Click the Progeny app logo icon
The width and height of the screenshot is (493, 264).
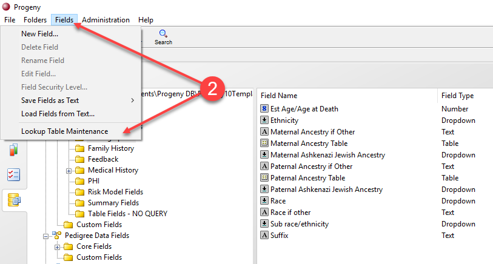pyautogui.click(x=6, y=7)
